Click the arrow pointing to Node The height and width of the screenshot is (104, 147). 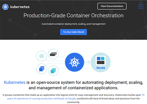[87, 62]
